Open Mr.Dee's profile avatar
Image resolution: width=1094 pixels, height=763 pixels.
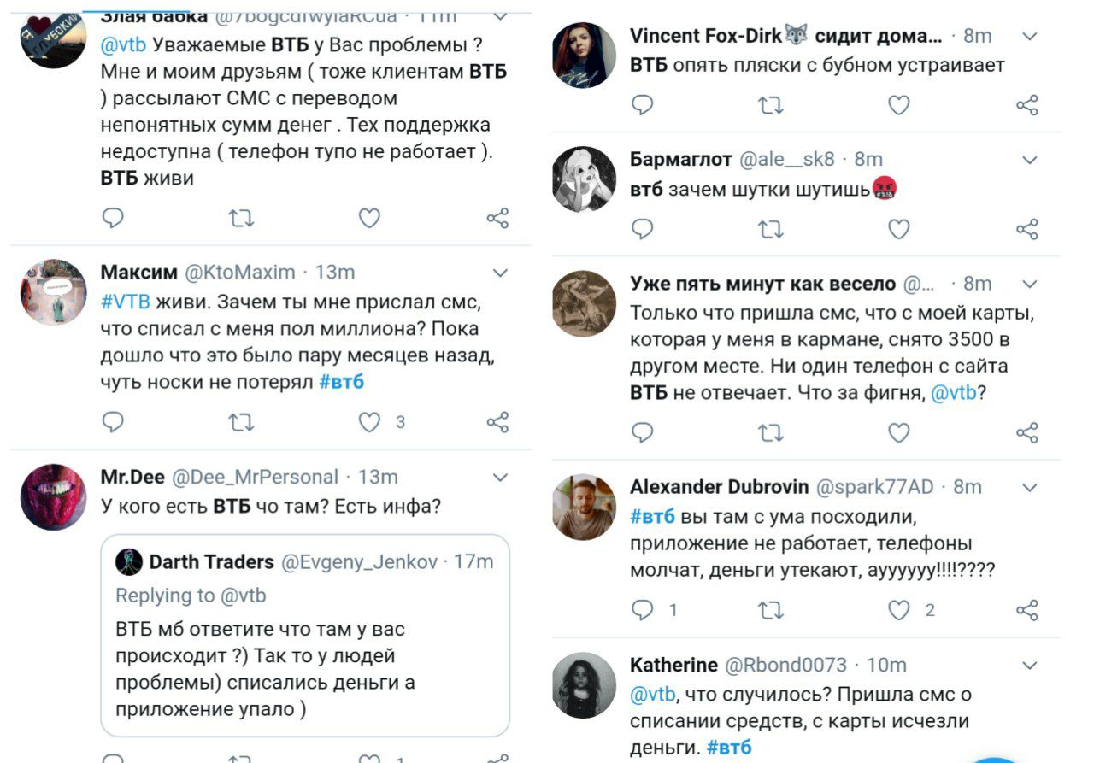click(x=54, y=496)
